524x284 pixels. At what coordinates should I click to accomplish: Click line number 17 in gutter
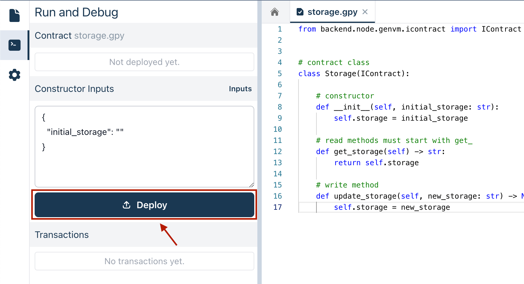coord(277,207)
